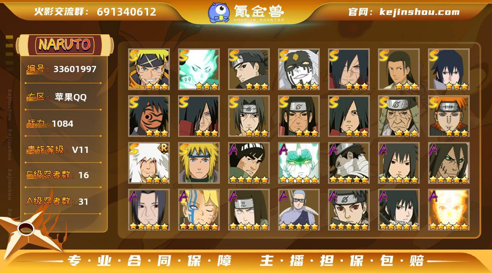Select the Naruto portrait in first row
This screenshot has width=492, height=273.
[x=149, y=69]
